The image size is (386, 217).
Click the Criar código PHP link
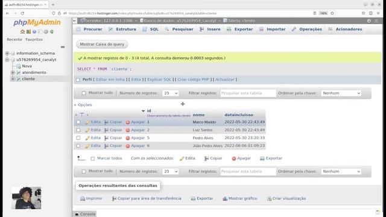tap(193, 80)
